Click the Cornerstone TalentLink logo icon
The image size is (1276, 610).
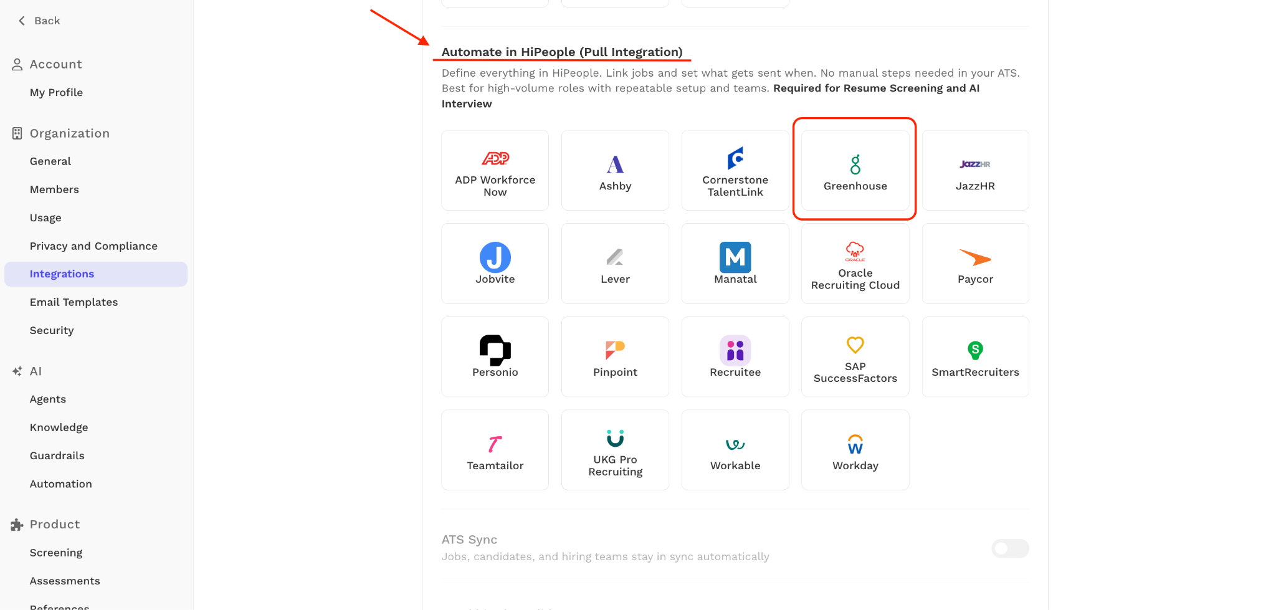735,158
